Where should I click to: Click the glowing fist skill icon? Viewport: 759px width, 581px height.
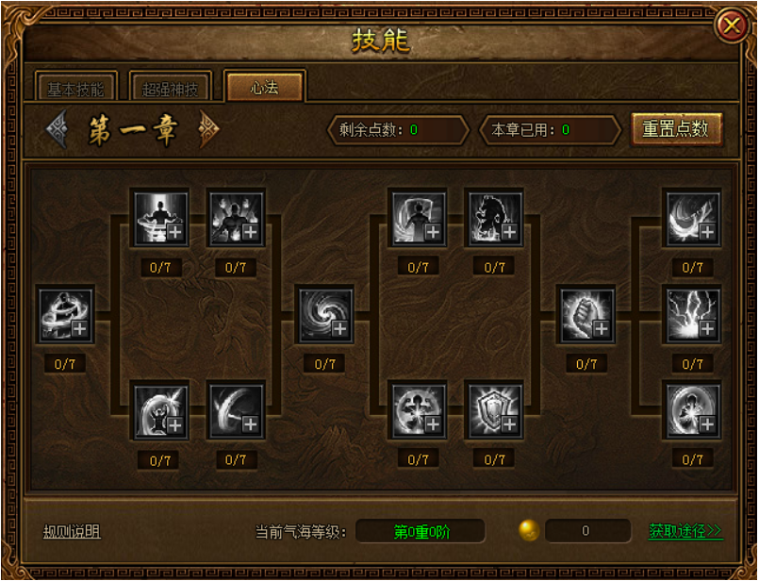(587, 315)
